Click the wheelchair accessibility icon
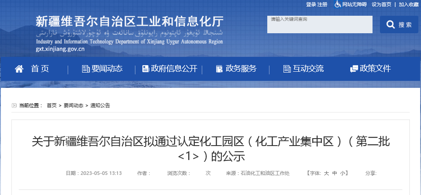421x195 pixels. coord(338,4)
